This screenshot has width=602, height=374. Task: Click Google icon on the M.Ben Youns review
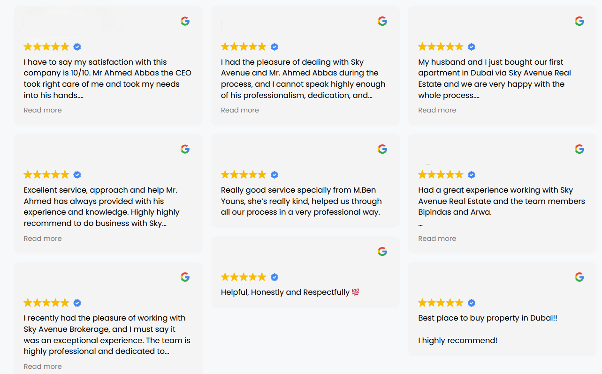tap(382, 149)
